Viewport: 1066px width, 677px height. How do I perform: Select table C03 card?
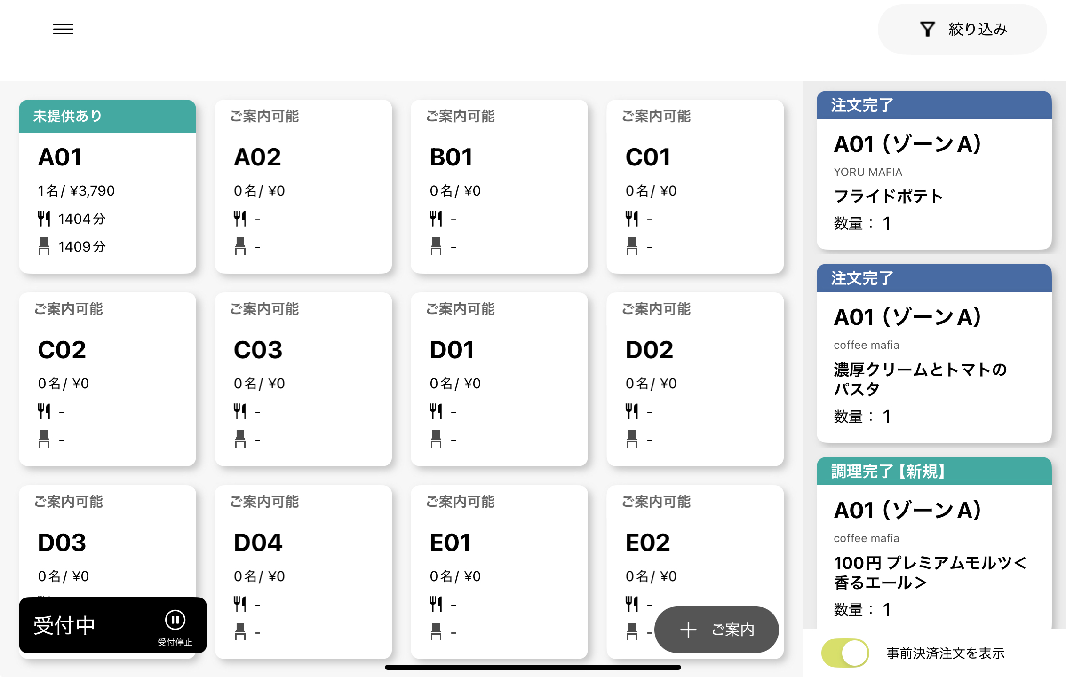pos(303,379)
